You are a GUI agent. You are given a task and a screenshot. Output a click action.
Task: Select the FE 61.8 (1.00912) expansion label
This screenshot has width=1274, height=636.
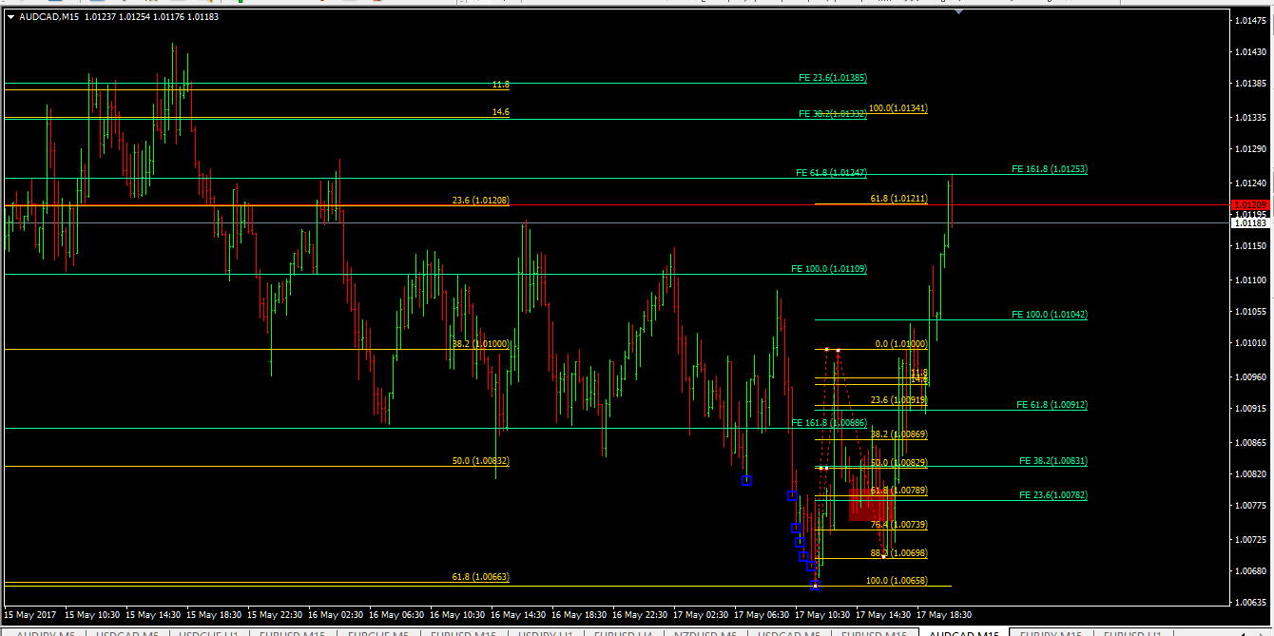pyautogui.click(x=1052, y=405)
